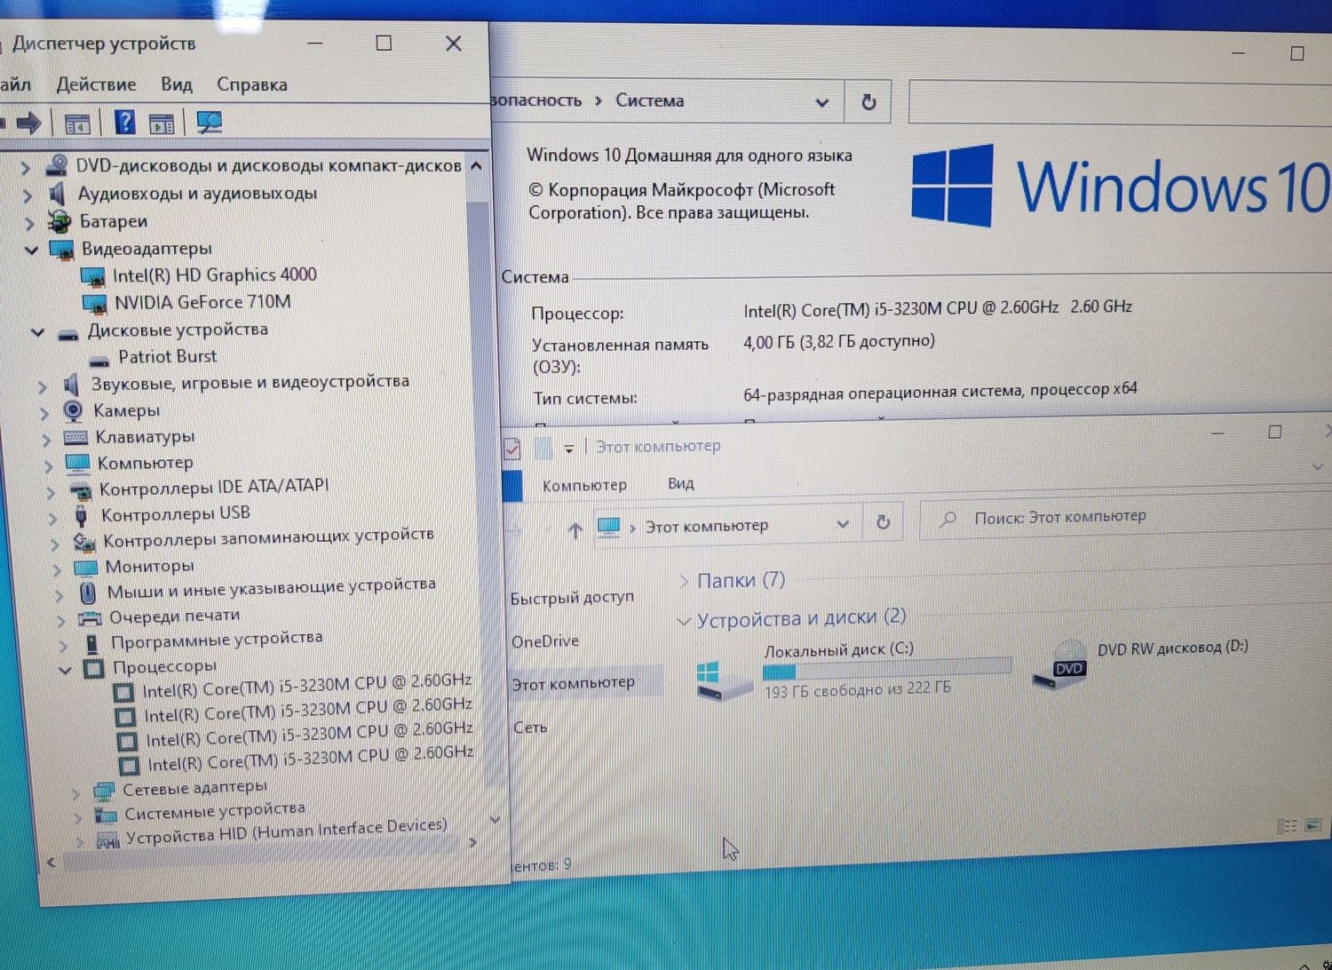Expand Звуковые, игровые и видеоустройства category
Image resolution: width=1332 pixels, height=970 pixels.
(42, 386)
